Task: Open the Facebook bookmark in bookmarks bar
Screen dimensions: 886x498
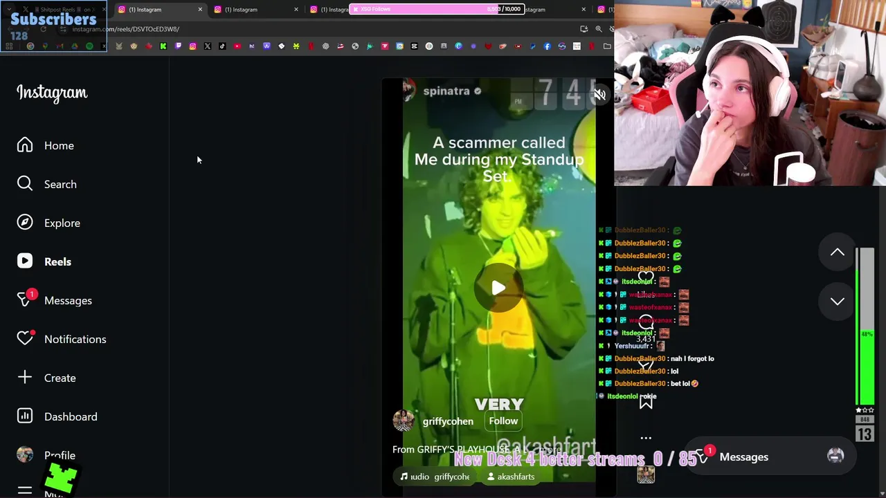Action: 547,46
